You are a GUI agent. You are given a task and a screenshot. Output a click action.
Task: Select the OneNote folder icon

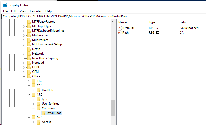pyautogui.click(x=39, y=90)
